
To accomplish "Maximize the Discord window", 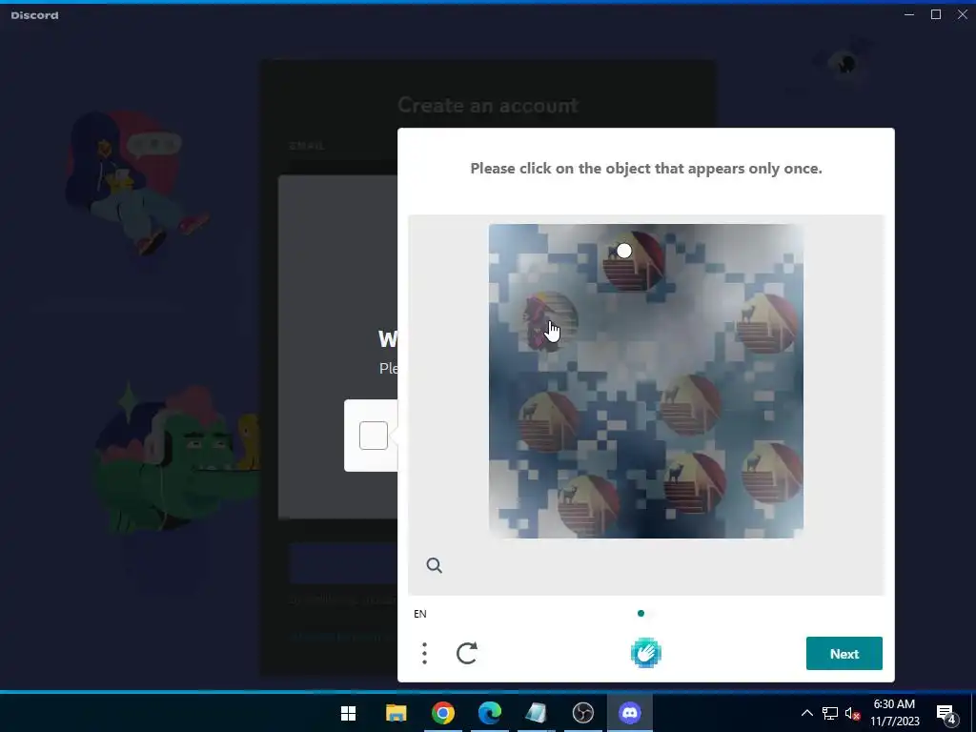I will pyautogui.click(x=936, y=14).
